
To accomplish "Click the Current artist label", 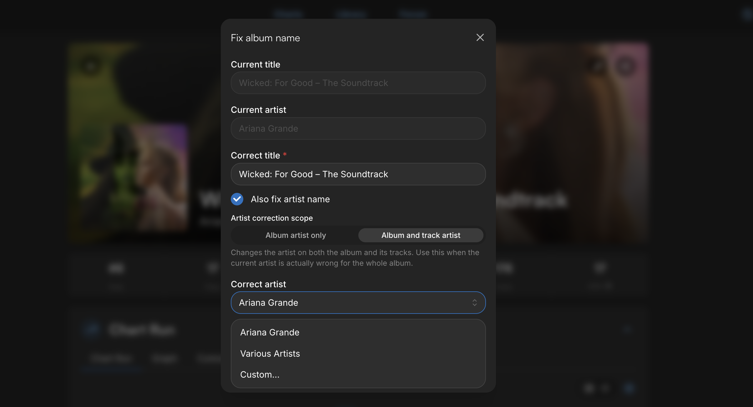I will pyautogui.click(x=258, y=110).
